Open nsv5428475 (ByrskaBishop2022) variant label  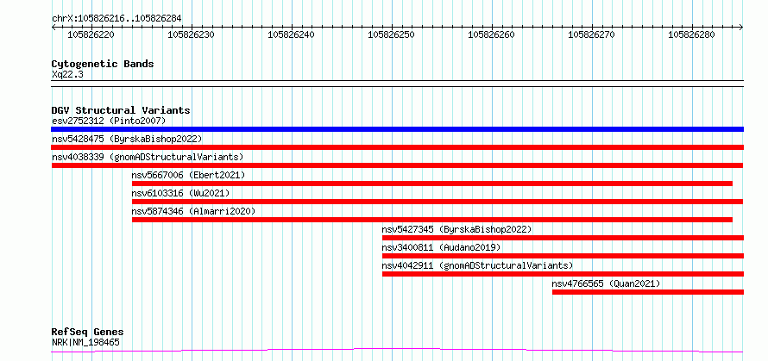(127, 139)
